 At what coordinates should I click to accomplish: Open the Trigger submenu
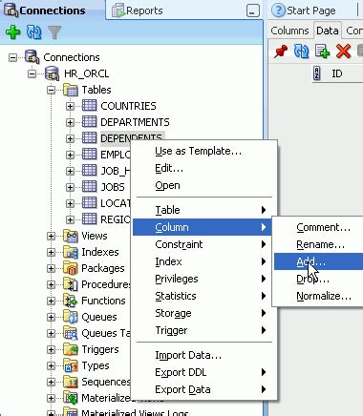click(203, 330)
